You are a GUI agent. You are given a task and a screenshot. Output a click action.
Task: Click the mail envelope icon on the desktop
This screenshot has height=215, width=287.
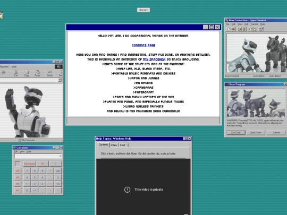click(x=2, y=15)
